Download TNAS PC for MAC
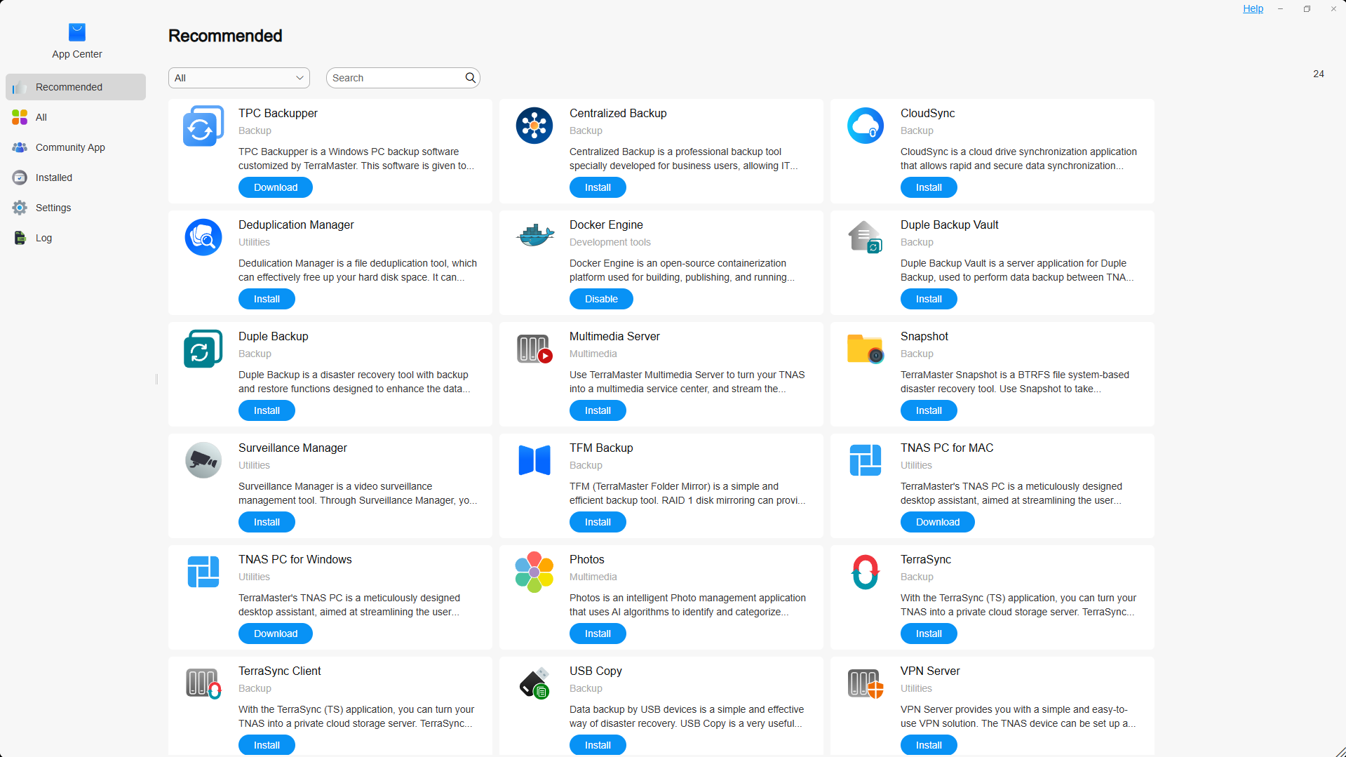This screenshot has width=1346, height=757. click(938, 522)
